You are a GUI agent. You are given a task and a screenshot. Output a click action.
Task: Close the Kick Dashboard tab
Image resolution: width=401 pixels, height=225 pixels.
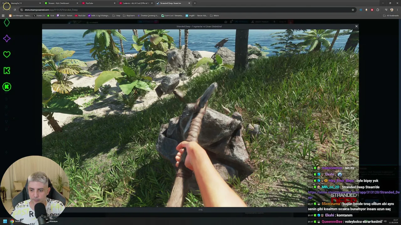pos(77,3)
